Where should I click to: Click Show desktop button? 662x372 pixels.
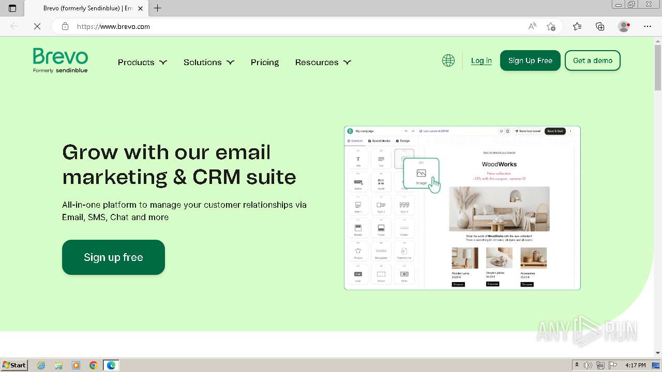click(x=656, y=365)
